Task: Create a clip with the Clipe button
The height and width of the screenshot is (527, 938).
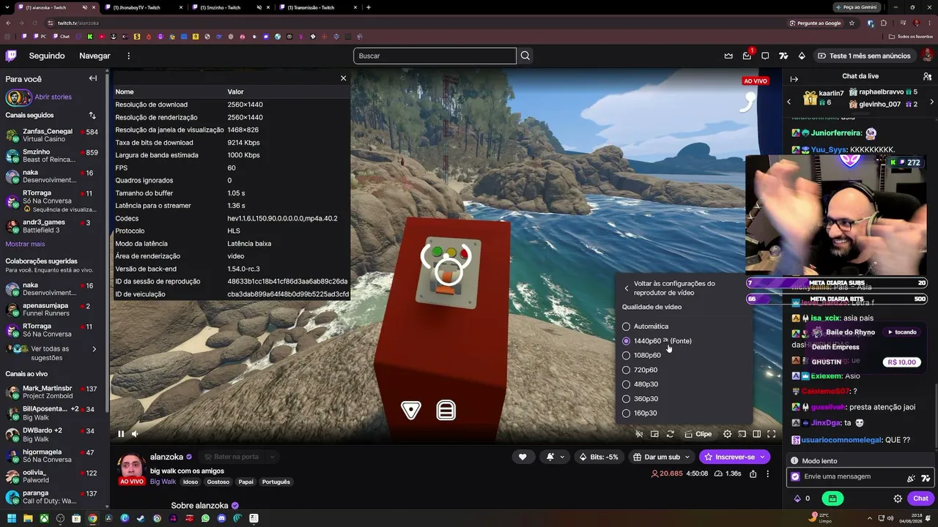Action: [698, 434]
